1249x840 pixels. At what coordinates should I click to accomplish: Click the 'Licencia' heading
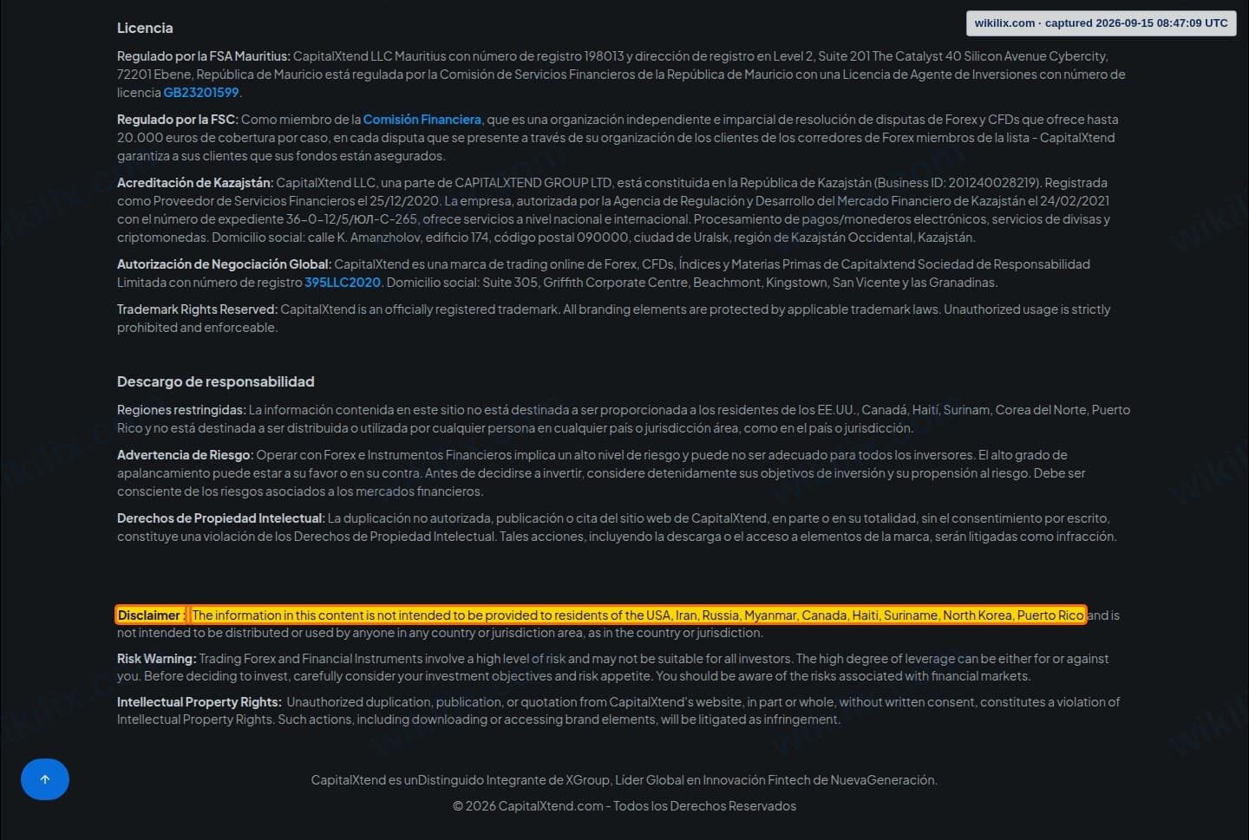point(145,28)
